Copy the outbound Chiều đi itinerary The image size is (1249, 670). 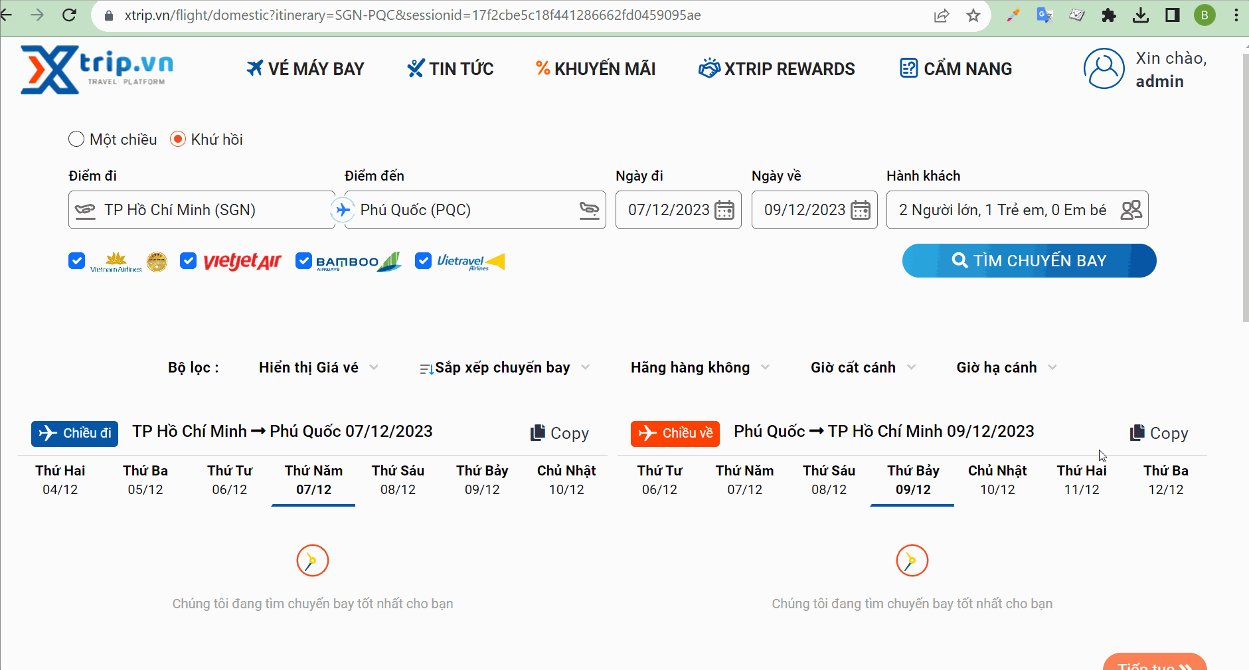point(560,433)
